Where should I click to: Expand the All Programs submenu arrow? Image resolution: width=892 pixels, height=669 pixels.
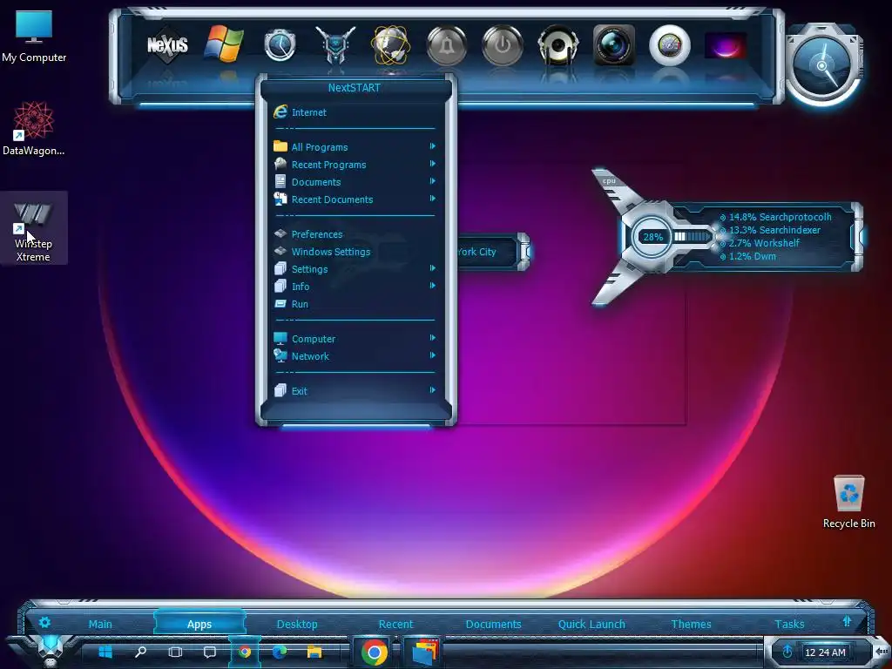(x=432, y=146)
